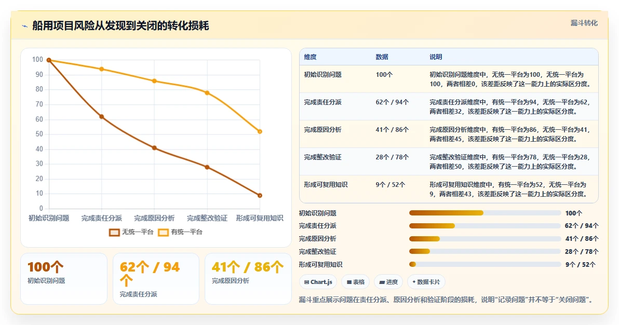Click the chart point valued 41 on 无统一平台 line
This screenshot has width=619, height=325.
click(x=154, y=147)
